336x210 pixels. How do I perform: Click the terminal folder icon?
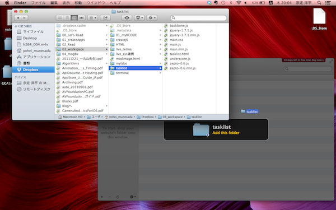[x=113, y=73]
